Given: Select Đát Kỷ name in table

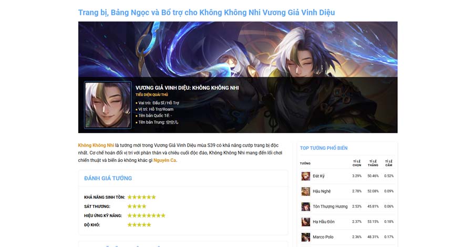Looking at the screenshot, I should (318, 176).
